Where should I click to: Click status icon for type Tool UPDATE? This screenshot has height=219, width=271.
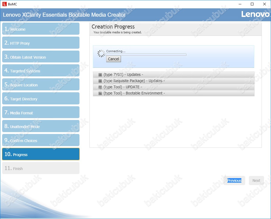tap(100, 87)
